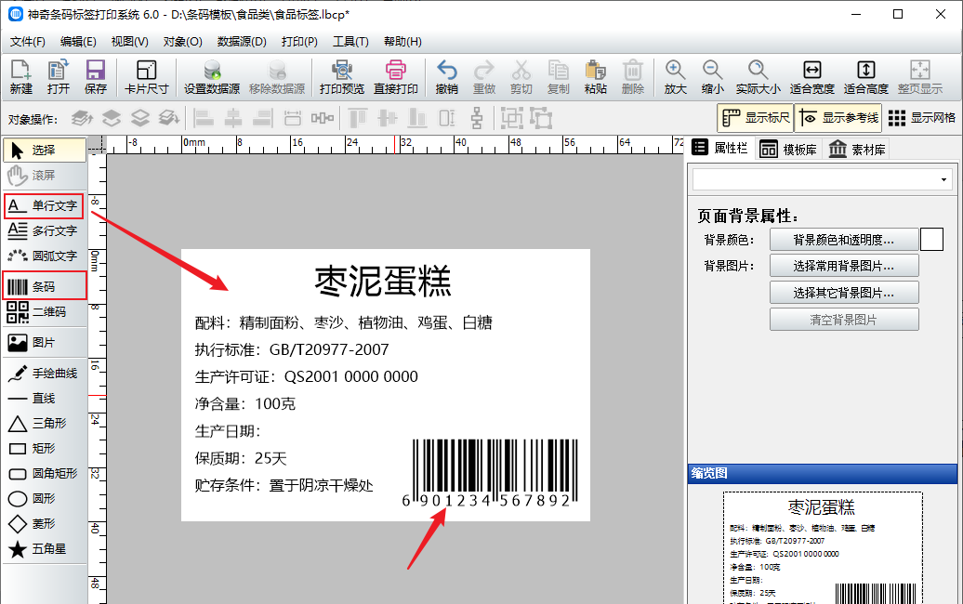Click the 净含量：100克 text line

click(245, 404)
